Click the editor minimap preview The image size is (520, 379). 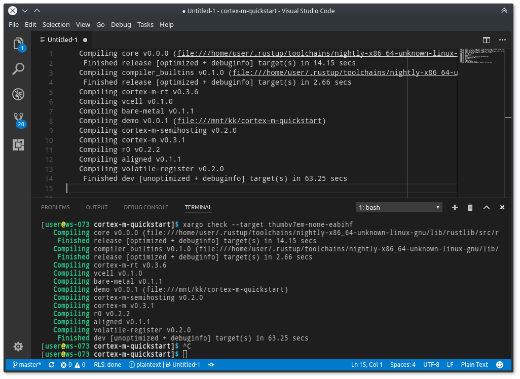coord(481,56)
